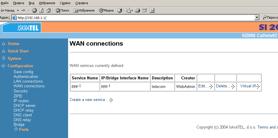Open the Поиск search pane
278x138 pixels.
click(62, 10)
